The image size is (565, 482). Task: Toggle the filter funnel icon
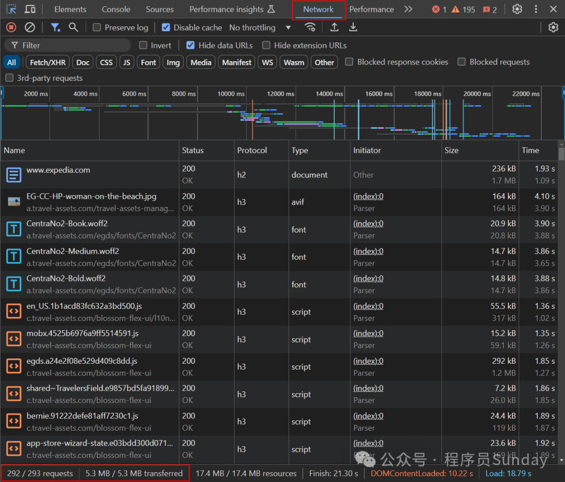pyautogui.click(x=55, y=27)
